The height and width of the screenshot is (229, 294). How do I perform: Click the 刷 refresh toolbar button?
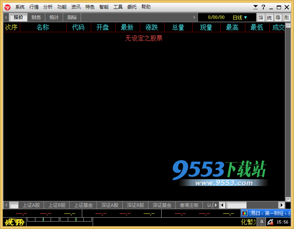click(x=286, y=18)
